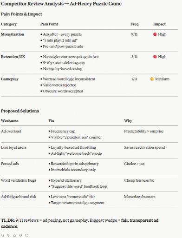The height and width of the screenshot is (238, 182).
Task: Select the Impact column header
Action: pyautogui.click(x=159, y=24)
